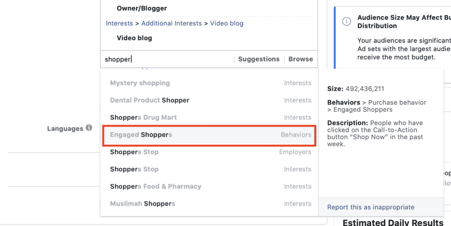The image size is (451, 226).
Task: Click Report this as inappropriate link
Action: tap(371, 207)
